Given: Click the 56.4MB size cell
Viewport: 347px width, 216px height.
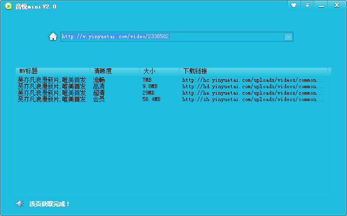Looking at the screenshot, I should 151,99.
